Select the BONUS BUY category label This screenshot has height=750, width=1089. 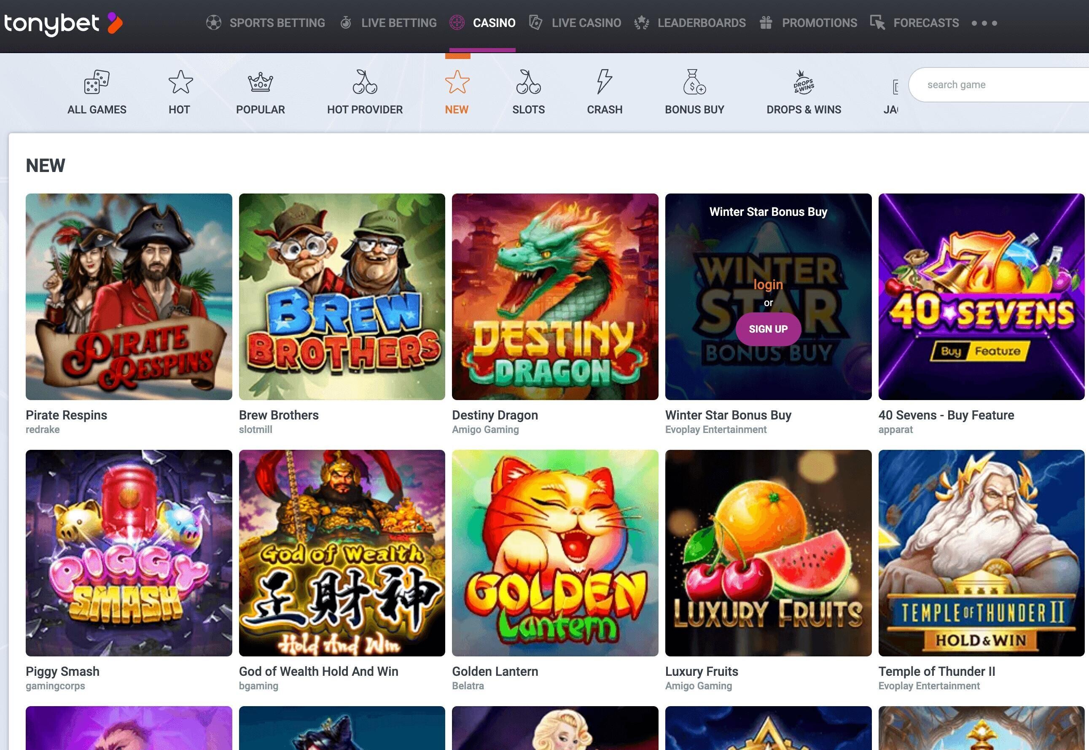(694, 110)
